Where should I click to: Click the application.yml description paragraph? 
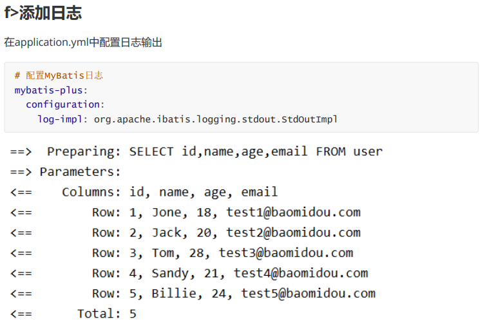[x=83, y=43]
